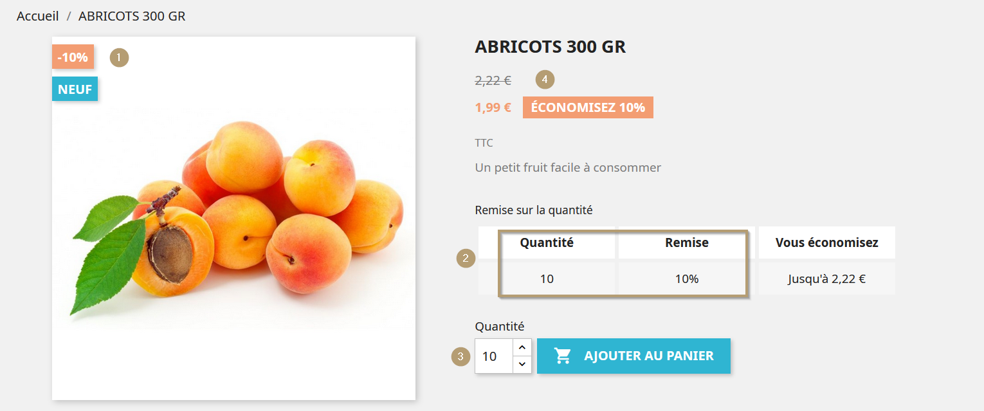Screen dimensions: 984x411
Task: Click into the quantity input field
Action: click(x=494, y=356)
